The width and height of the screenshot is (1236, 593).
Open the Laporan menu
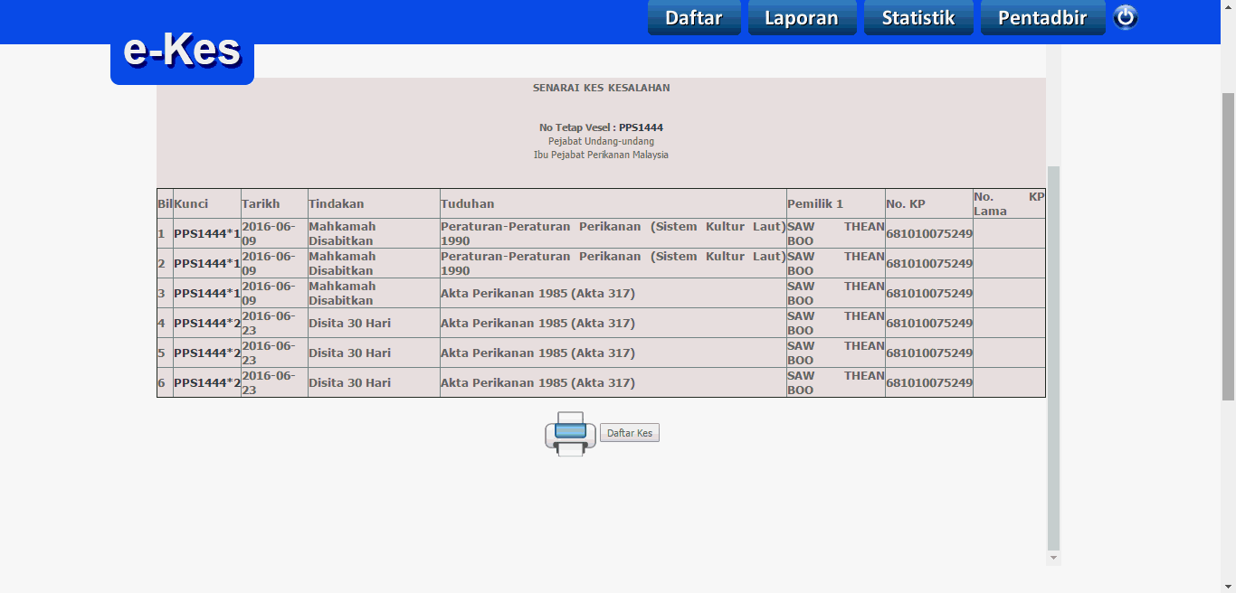802,18
